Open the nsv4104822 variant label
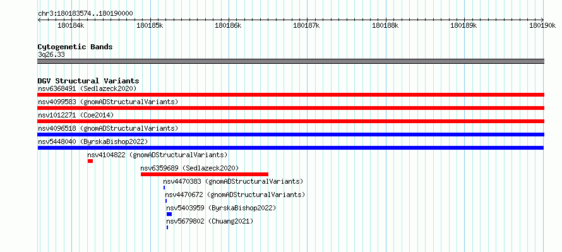Image resolution: width=562 pixels, height=252 pixels. (x=158, y=155)
